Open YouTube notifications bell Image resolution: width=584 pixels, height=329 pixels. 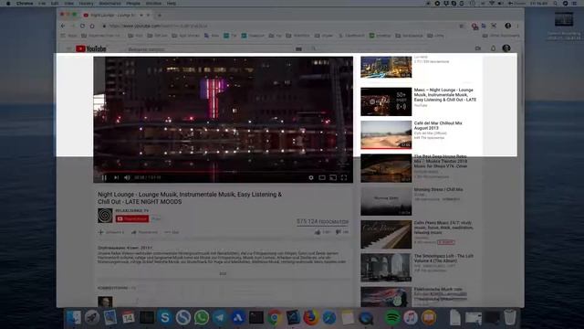point(493,48)
